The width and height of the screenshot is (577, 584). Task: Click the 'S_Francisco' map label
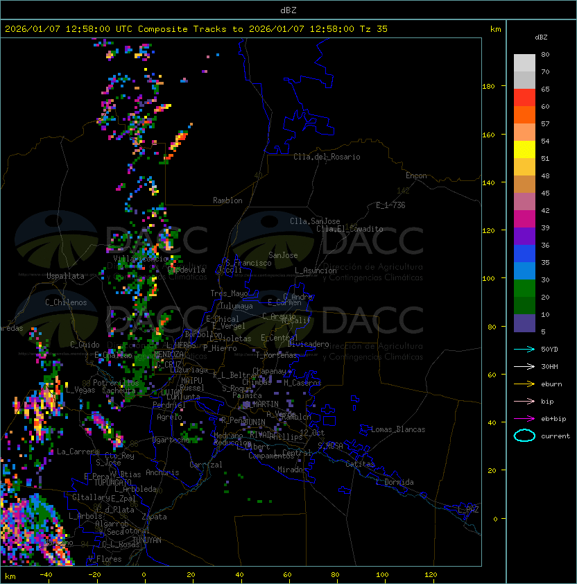pyautogui.click(x=248, y=263)
